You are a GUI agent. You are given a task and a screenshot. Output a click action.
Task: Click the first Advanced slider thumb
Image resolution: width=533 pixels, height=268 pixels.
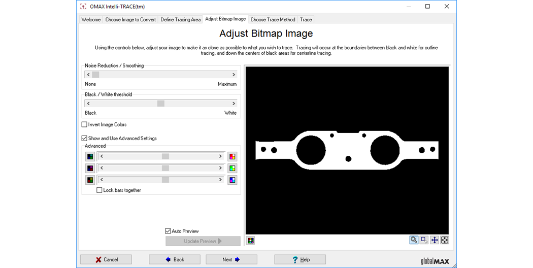(x=165, y=156)
